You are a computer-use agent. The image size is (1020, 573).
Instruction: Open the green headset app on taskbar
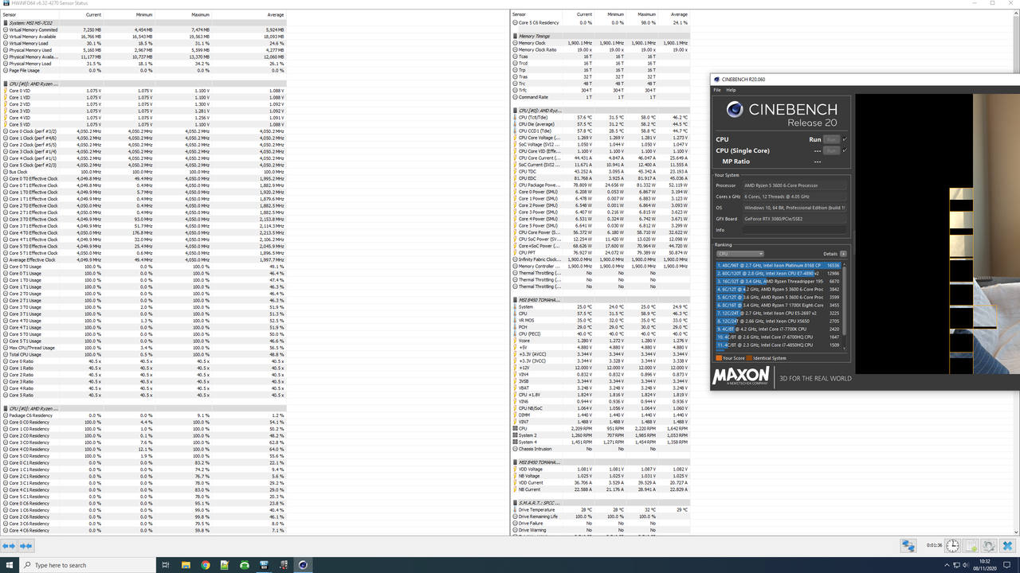click(x=245, y=565)
